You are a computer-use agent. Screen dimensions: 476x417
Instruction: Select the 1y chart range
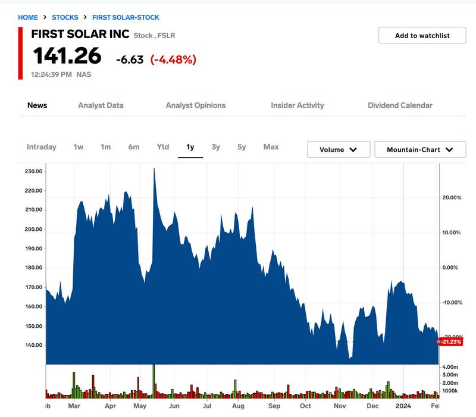(x=190, y=147)
